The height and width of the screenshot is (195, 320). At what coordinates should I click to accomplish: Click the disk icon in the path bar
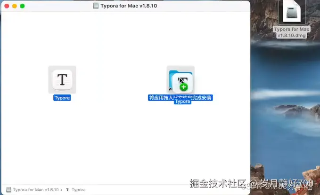click(9, 190)
